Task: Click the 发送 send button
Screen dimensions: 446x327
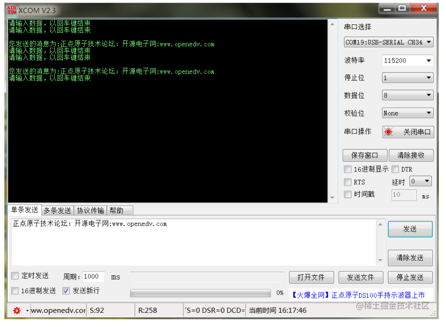Action: click(410, 229)
